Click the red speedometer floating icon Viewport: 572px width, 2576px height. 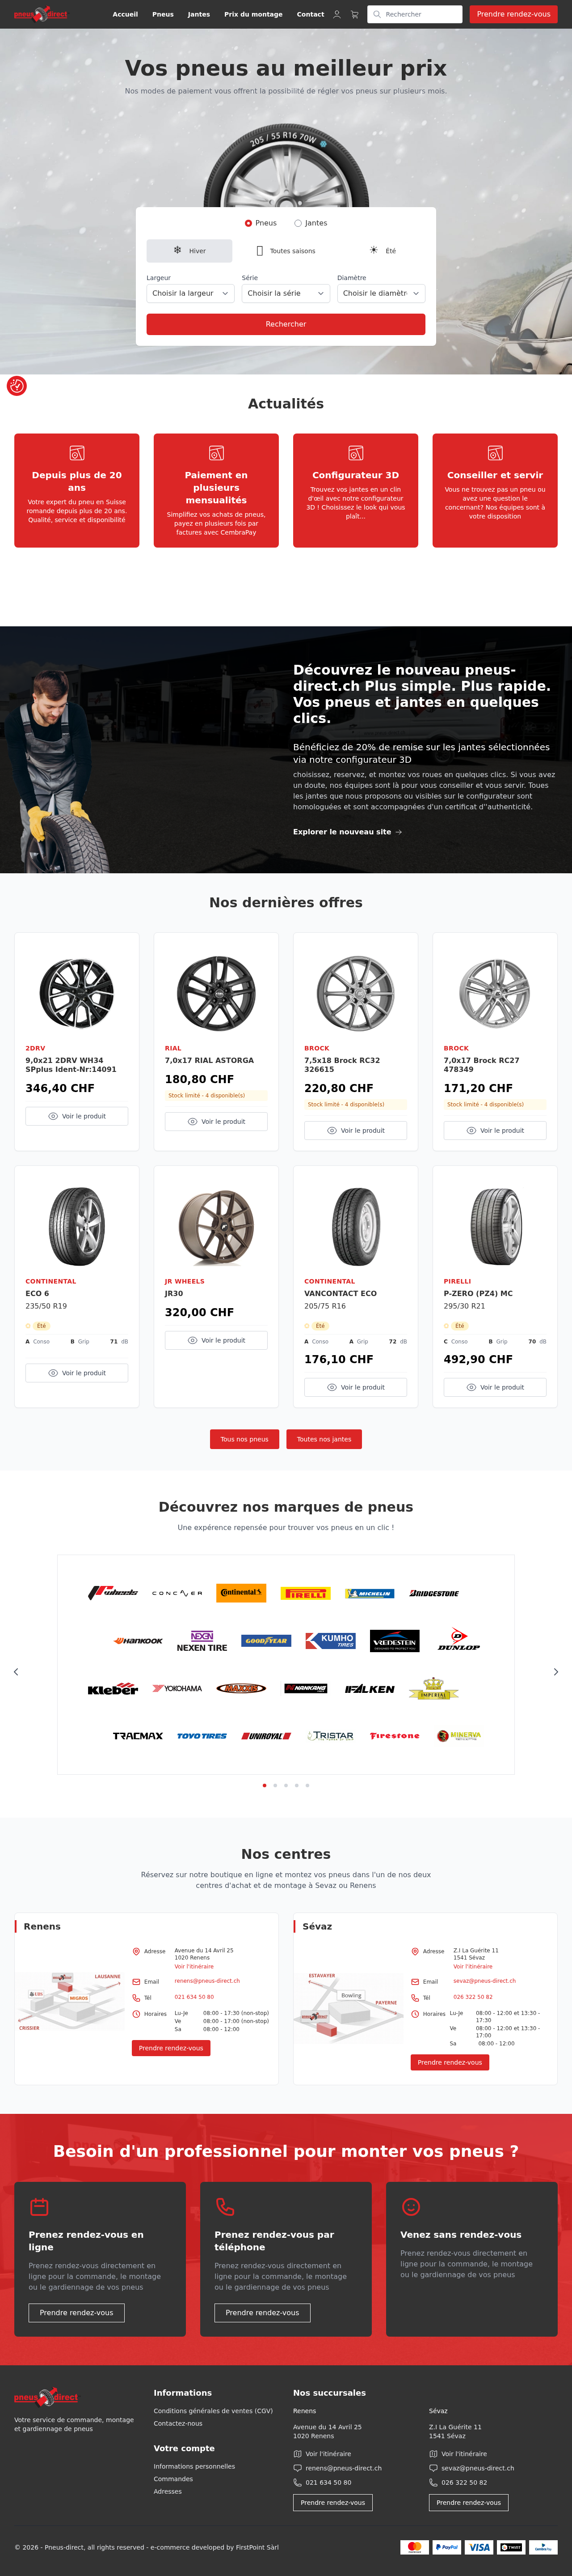click(17, 386)
